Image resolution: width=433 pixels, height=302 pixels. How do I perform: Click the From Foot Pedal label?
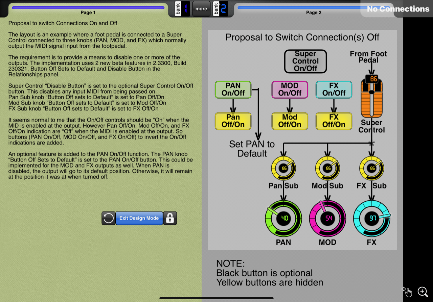tap(368, 57)
